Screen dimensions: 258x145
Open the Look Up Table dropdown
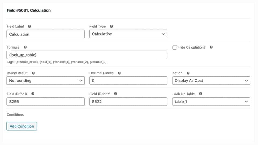point(211,102)
